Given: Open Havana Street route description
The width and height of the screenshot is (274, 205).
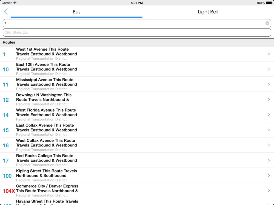Looking at the screenshot, I should [x=47, y=202].
